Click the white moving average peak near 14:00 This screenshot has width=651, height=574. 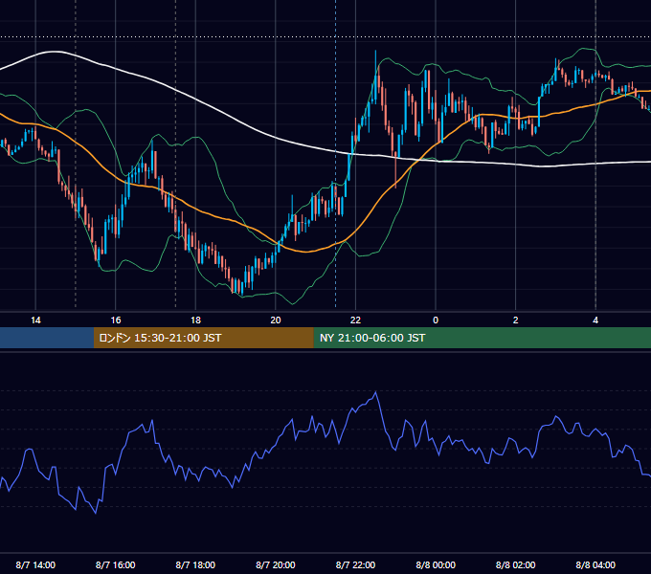point(54,52)
